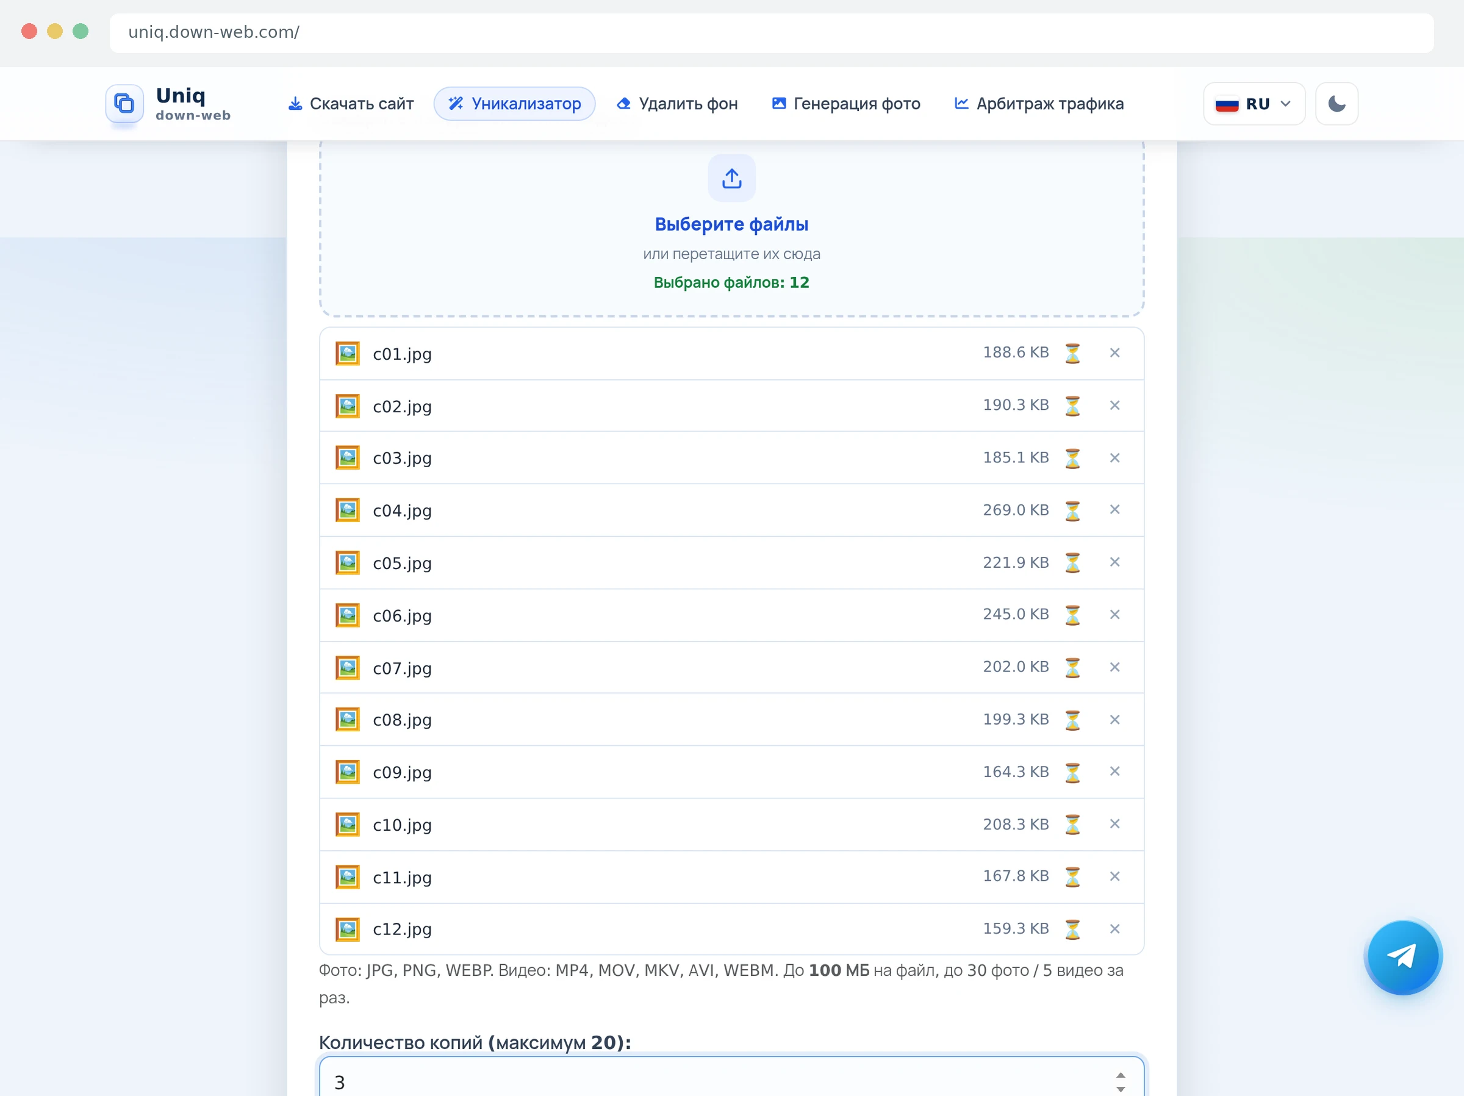
Task: Click the picture icon beside c12.jpg
Action: (x=348, y=930)
